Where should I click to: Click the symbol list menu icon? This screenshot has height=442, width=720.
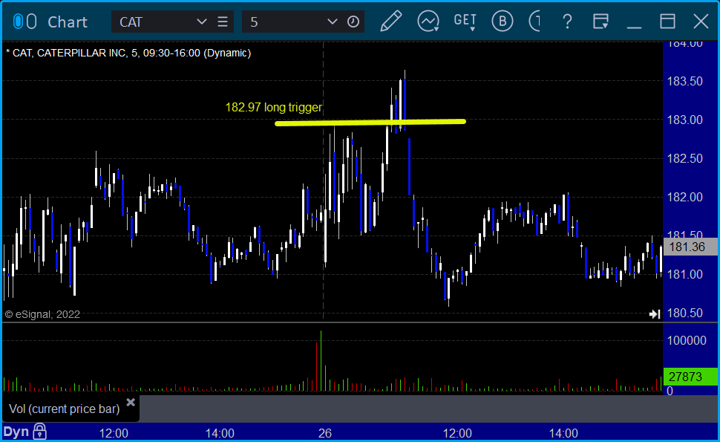pyautogui.click(x=222, y=22)
